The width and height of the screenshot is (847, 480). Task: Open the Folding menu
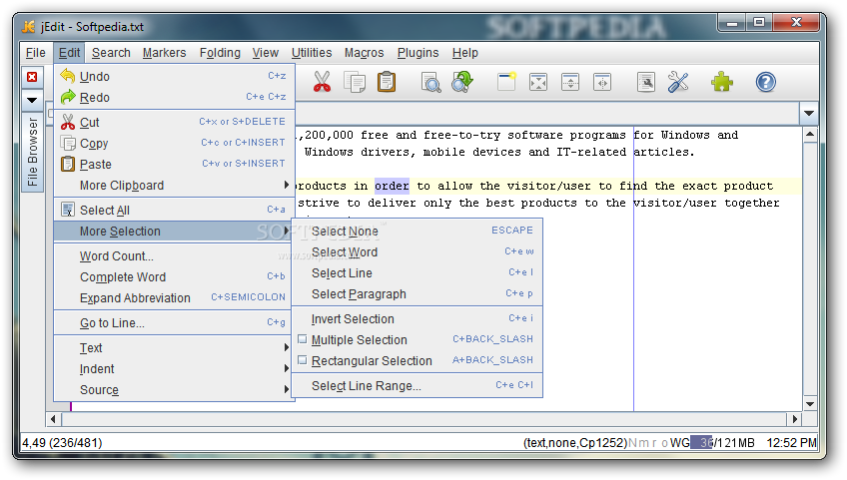(220, 53)
